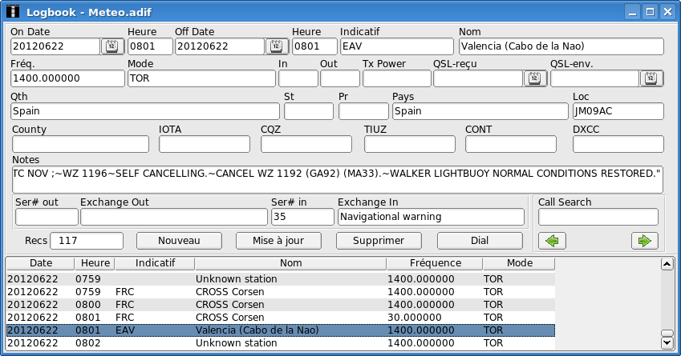Click the Indicatif field containing EAV
This screenshot has height=356, width=681.
(397, 46)
